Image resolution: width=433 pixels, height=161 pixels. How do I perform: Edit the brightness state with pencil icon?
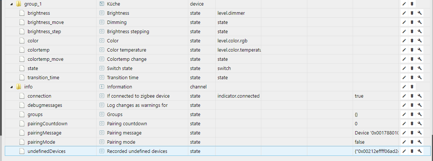pyautogui.click(x=404, y=13)
